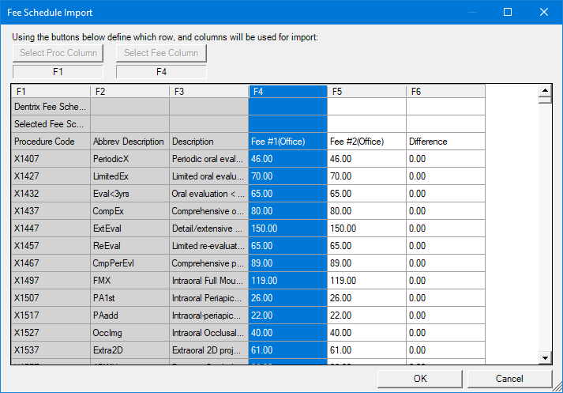Select the Dentrix Fee Sche... cell
The width and height of the screenshot is (563, 393).
click(x=51, y=107)
